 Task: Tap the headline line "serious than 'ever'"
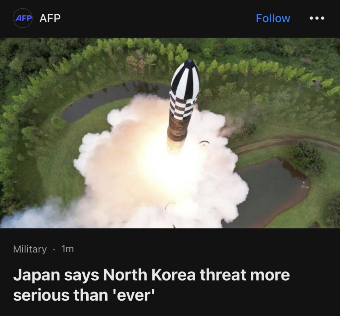85,295
